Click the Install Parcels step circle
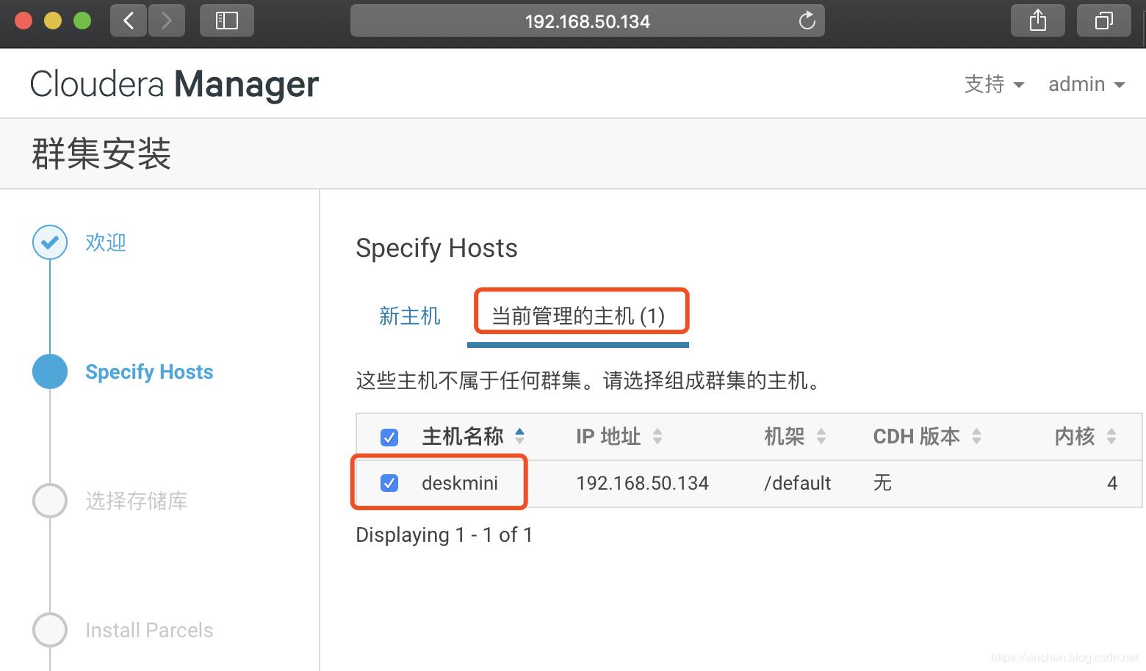This screenshot has height=671, width=1146. (x=50, y=630)
